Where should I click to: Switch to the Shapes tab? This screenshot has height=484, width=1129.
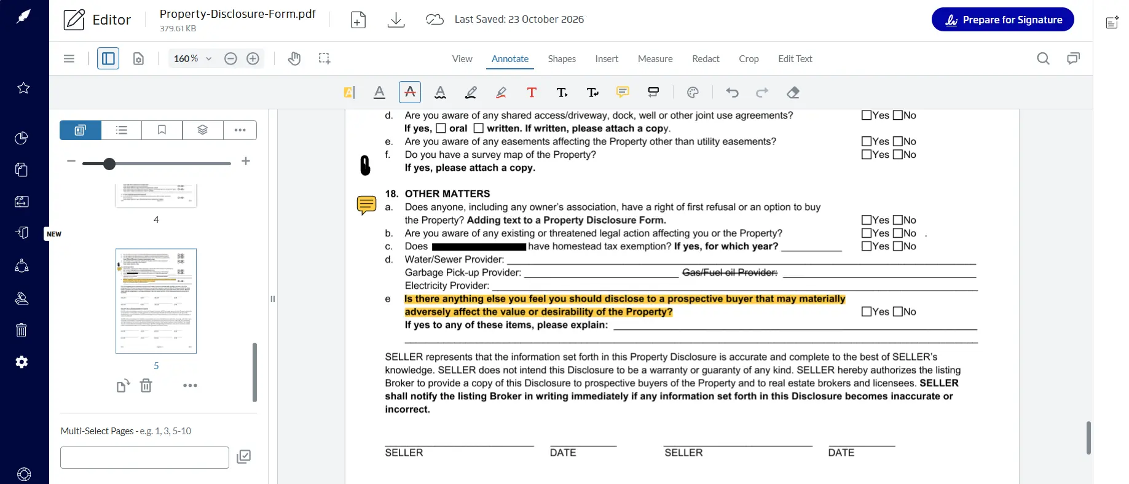pyautogui.click(x=562, y=59)
